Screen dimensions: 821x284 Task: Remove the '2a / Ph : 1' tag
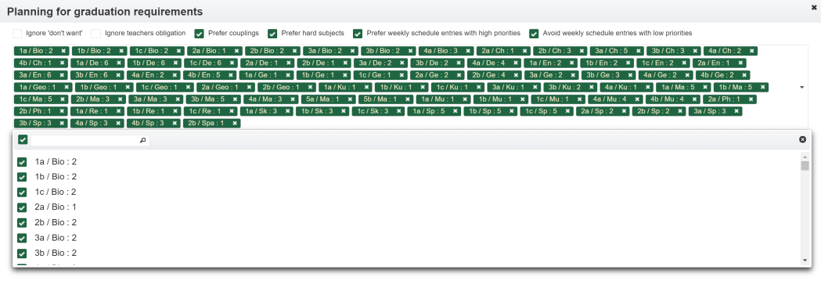751,99
